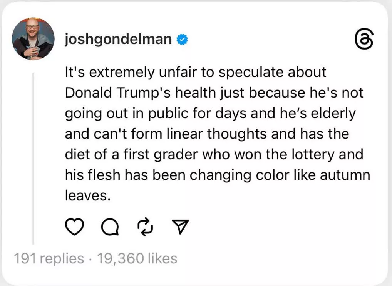Click the word "speculate" in the first line
This screenshot has width=392, height=286.
point(251,73)
